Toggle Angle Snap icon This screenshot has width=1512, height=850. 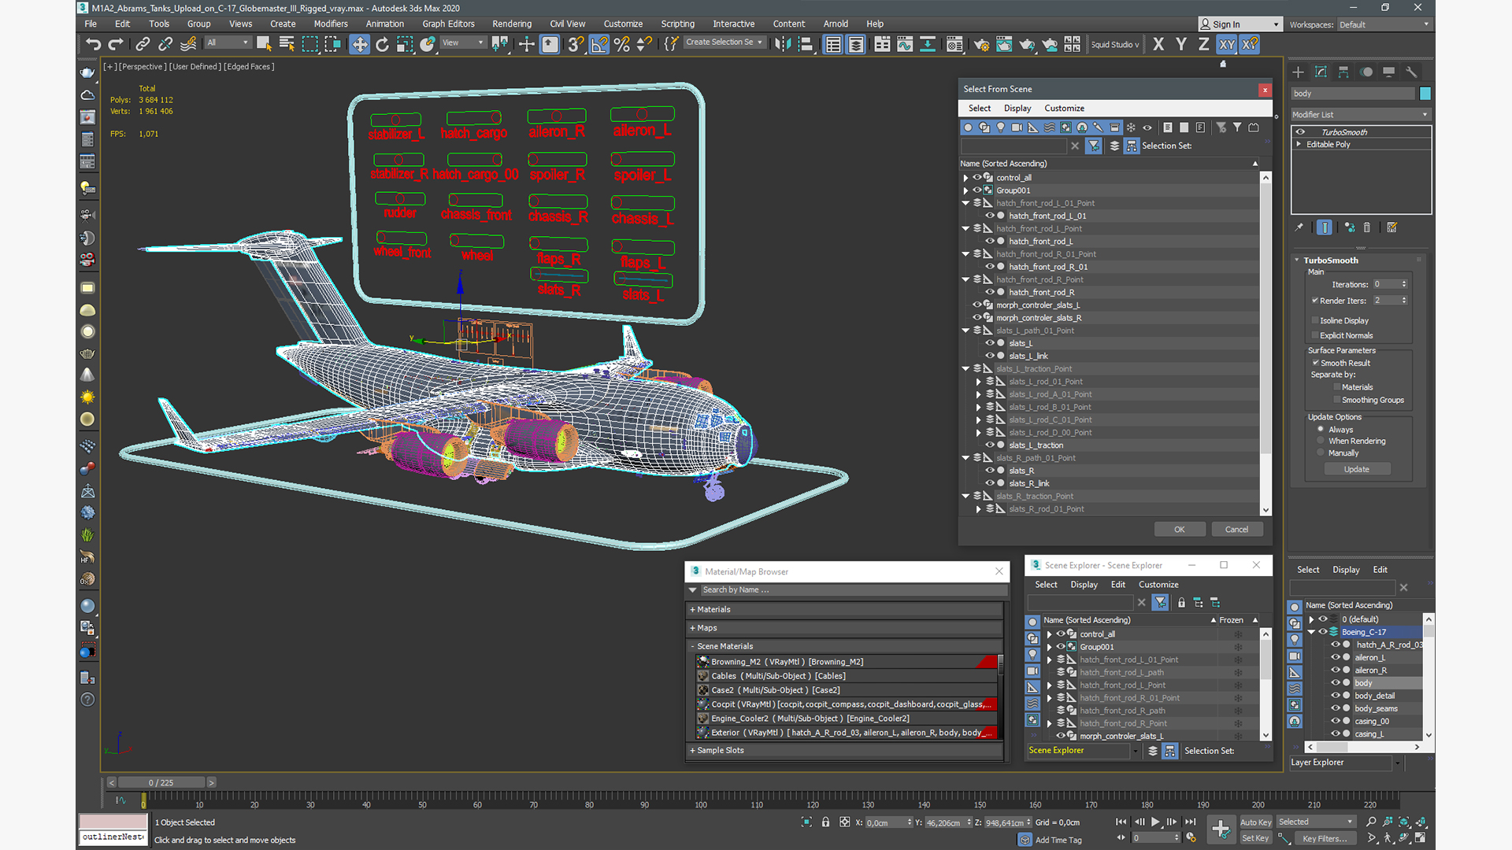point(599,44)
